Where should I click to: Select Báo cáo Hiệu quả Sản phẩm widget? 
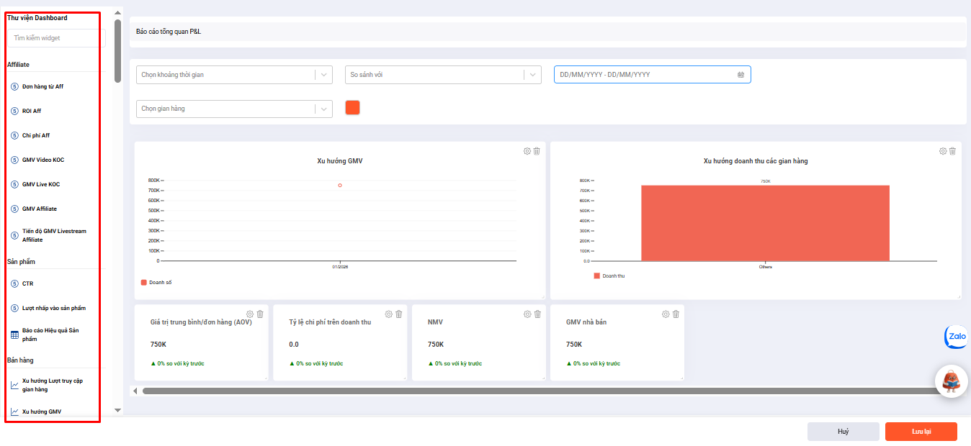point(50,334)
